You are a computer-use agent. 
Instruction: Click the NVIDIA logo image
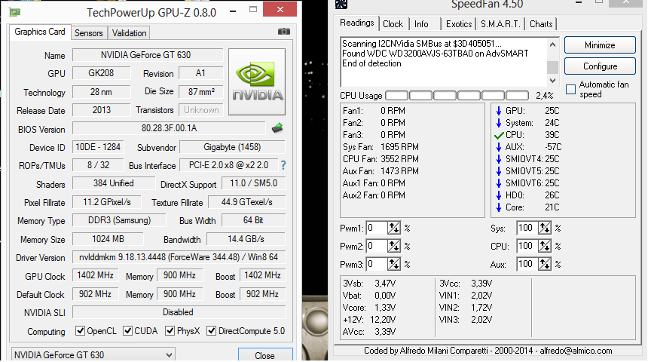point(257,81)
